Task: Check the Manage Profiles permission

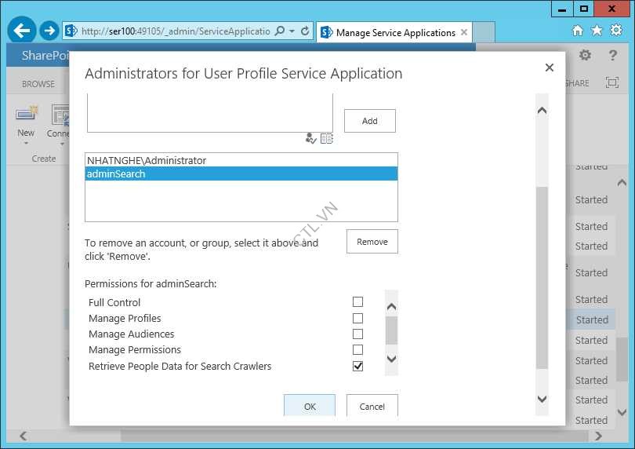Action: point(357,318)
